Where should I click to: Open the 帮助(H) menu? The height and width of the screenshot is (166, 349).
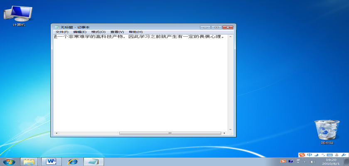(x=135, y=32)
